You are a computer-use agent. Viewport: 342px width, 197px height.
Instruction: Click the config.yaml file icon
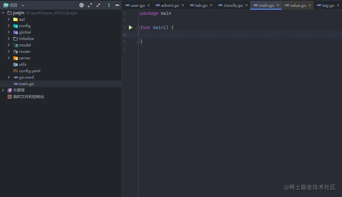15,71
